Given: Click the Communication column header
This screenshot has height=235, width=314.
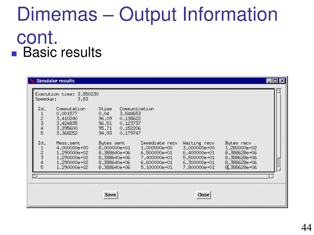Looking at the screenshot, I should pos(137,109).
